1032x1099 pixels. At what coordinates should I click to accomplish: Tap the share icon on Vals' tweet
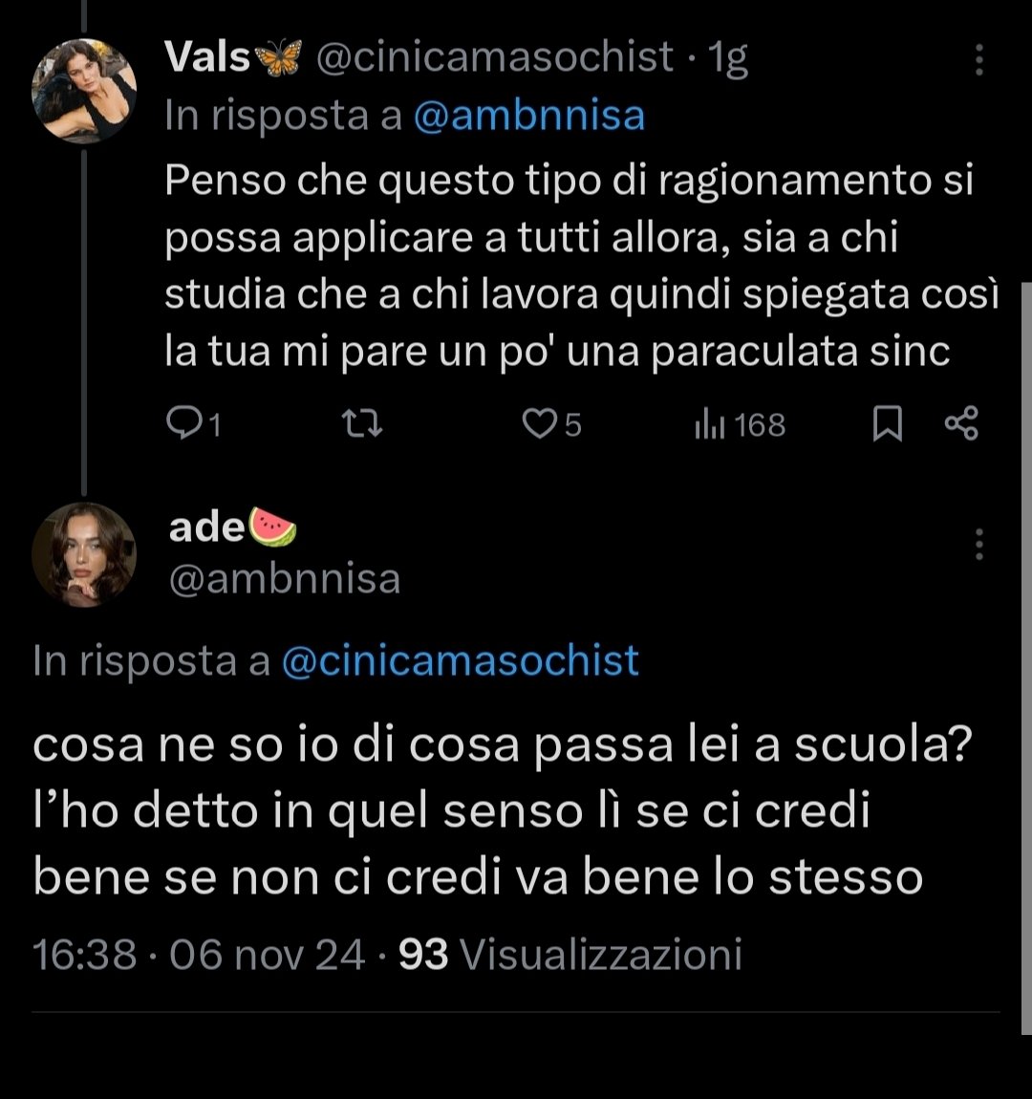coord(961,423)
